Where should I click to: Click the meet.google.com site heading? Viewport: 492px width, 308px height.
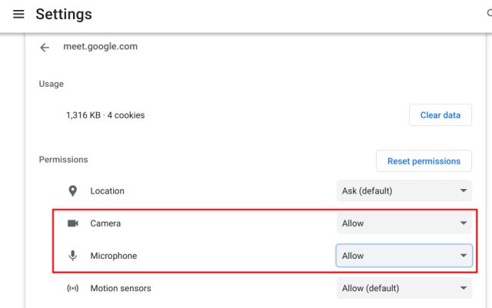point(100,46)
